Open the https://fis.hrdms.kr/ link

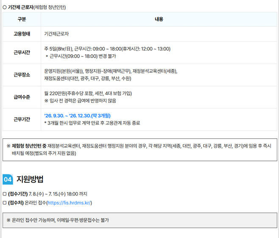[x=69, y=203]
